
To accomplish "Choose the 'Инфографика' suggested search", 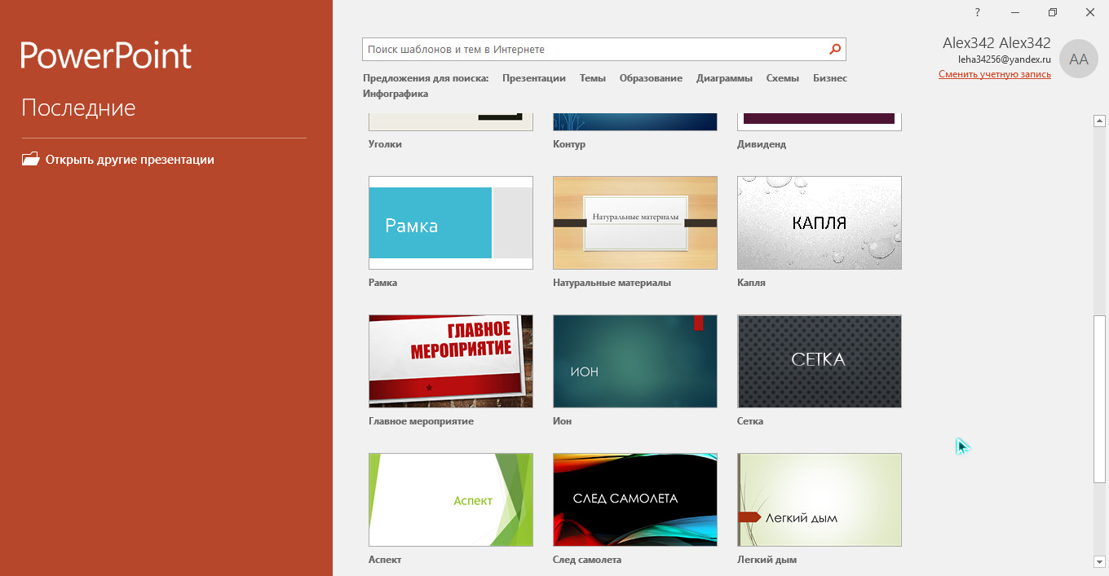I will coord(395,94).
